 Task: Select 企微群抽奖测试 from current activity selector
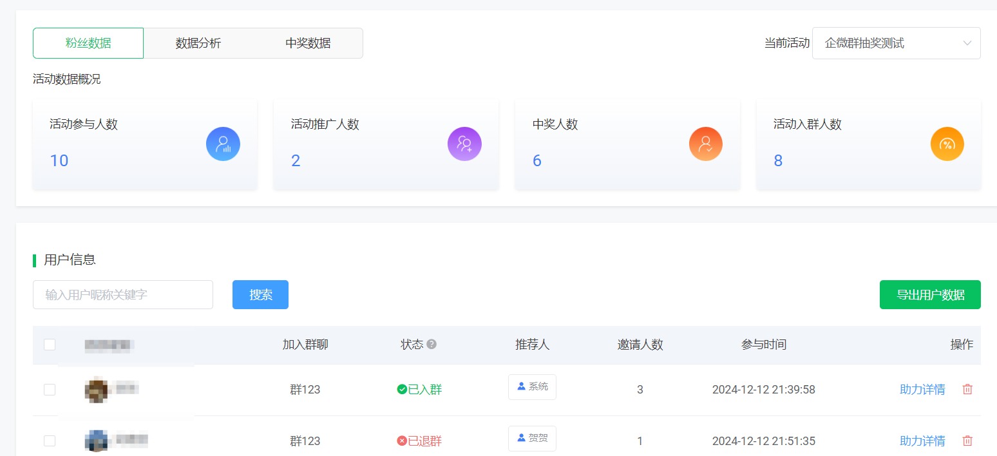click(864, 43)
